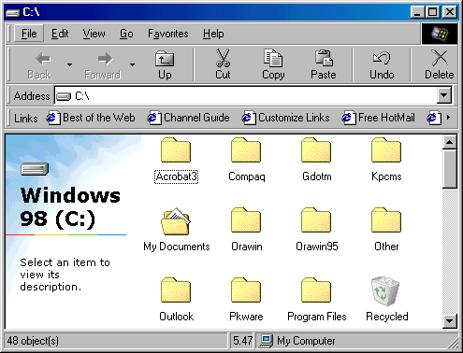Select the Orawin95 folder icon

point(316,220)
